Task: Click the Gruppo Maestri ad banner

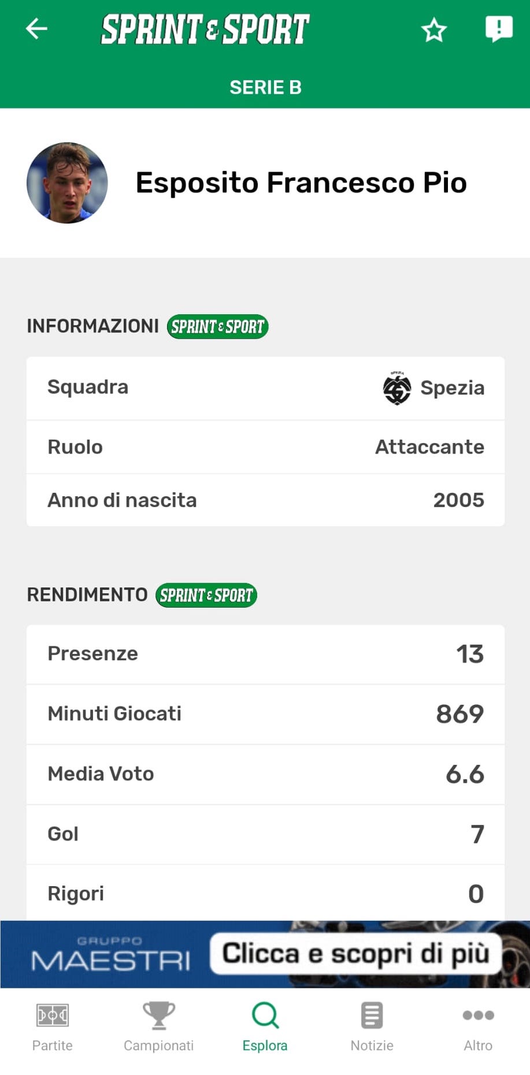Action: pyautogui.click(x=265, y=954)
